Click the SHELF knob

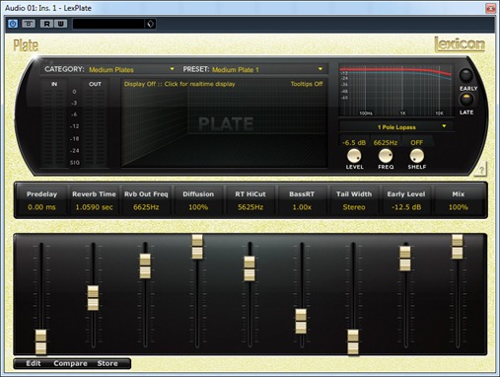[416, 156]
